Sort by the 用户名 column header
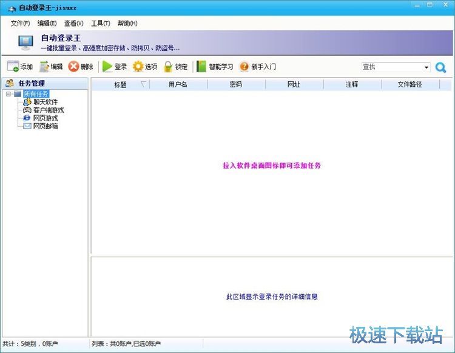455x353 pixels. coord(178,84)
